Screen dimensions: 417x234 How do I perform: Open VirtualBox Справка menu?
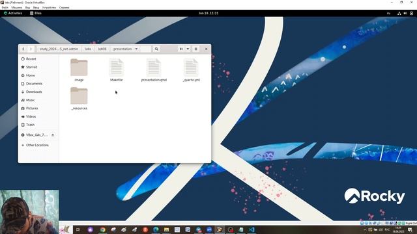point(65,7)
